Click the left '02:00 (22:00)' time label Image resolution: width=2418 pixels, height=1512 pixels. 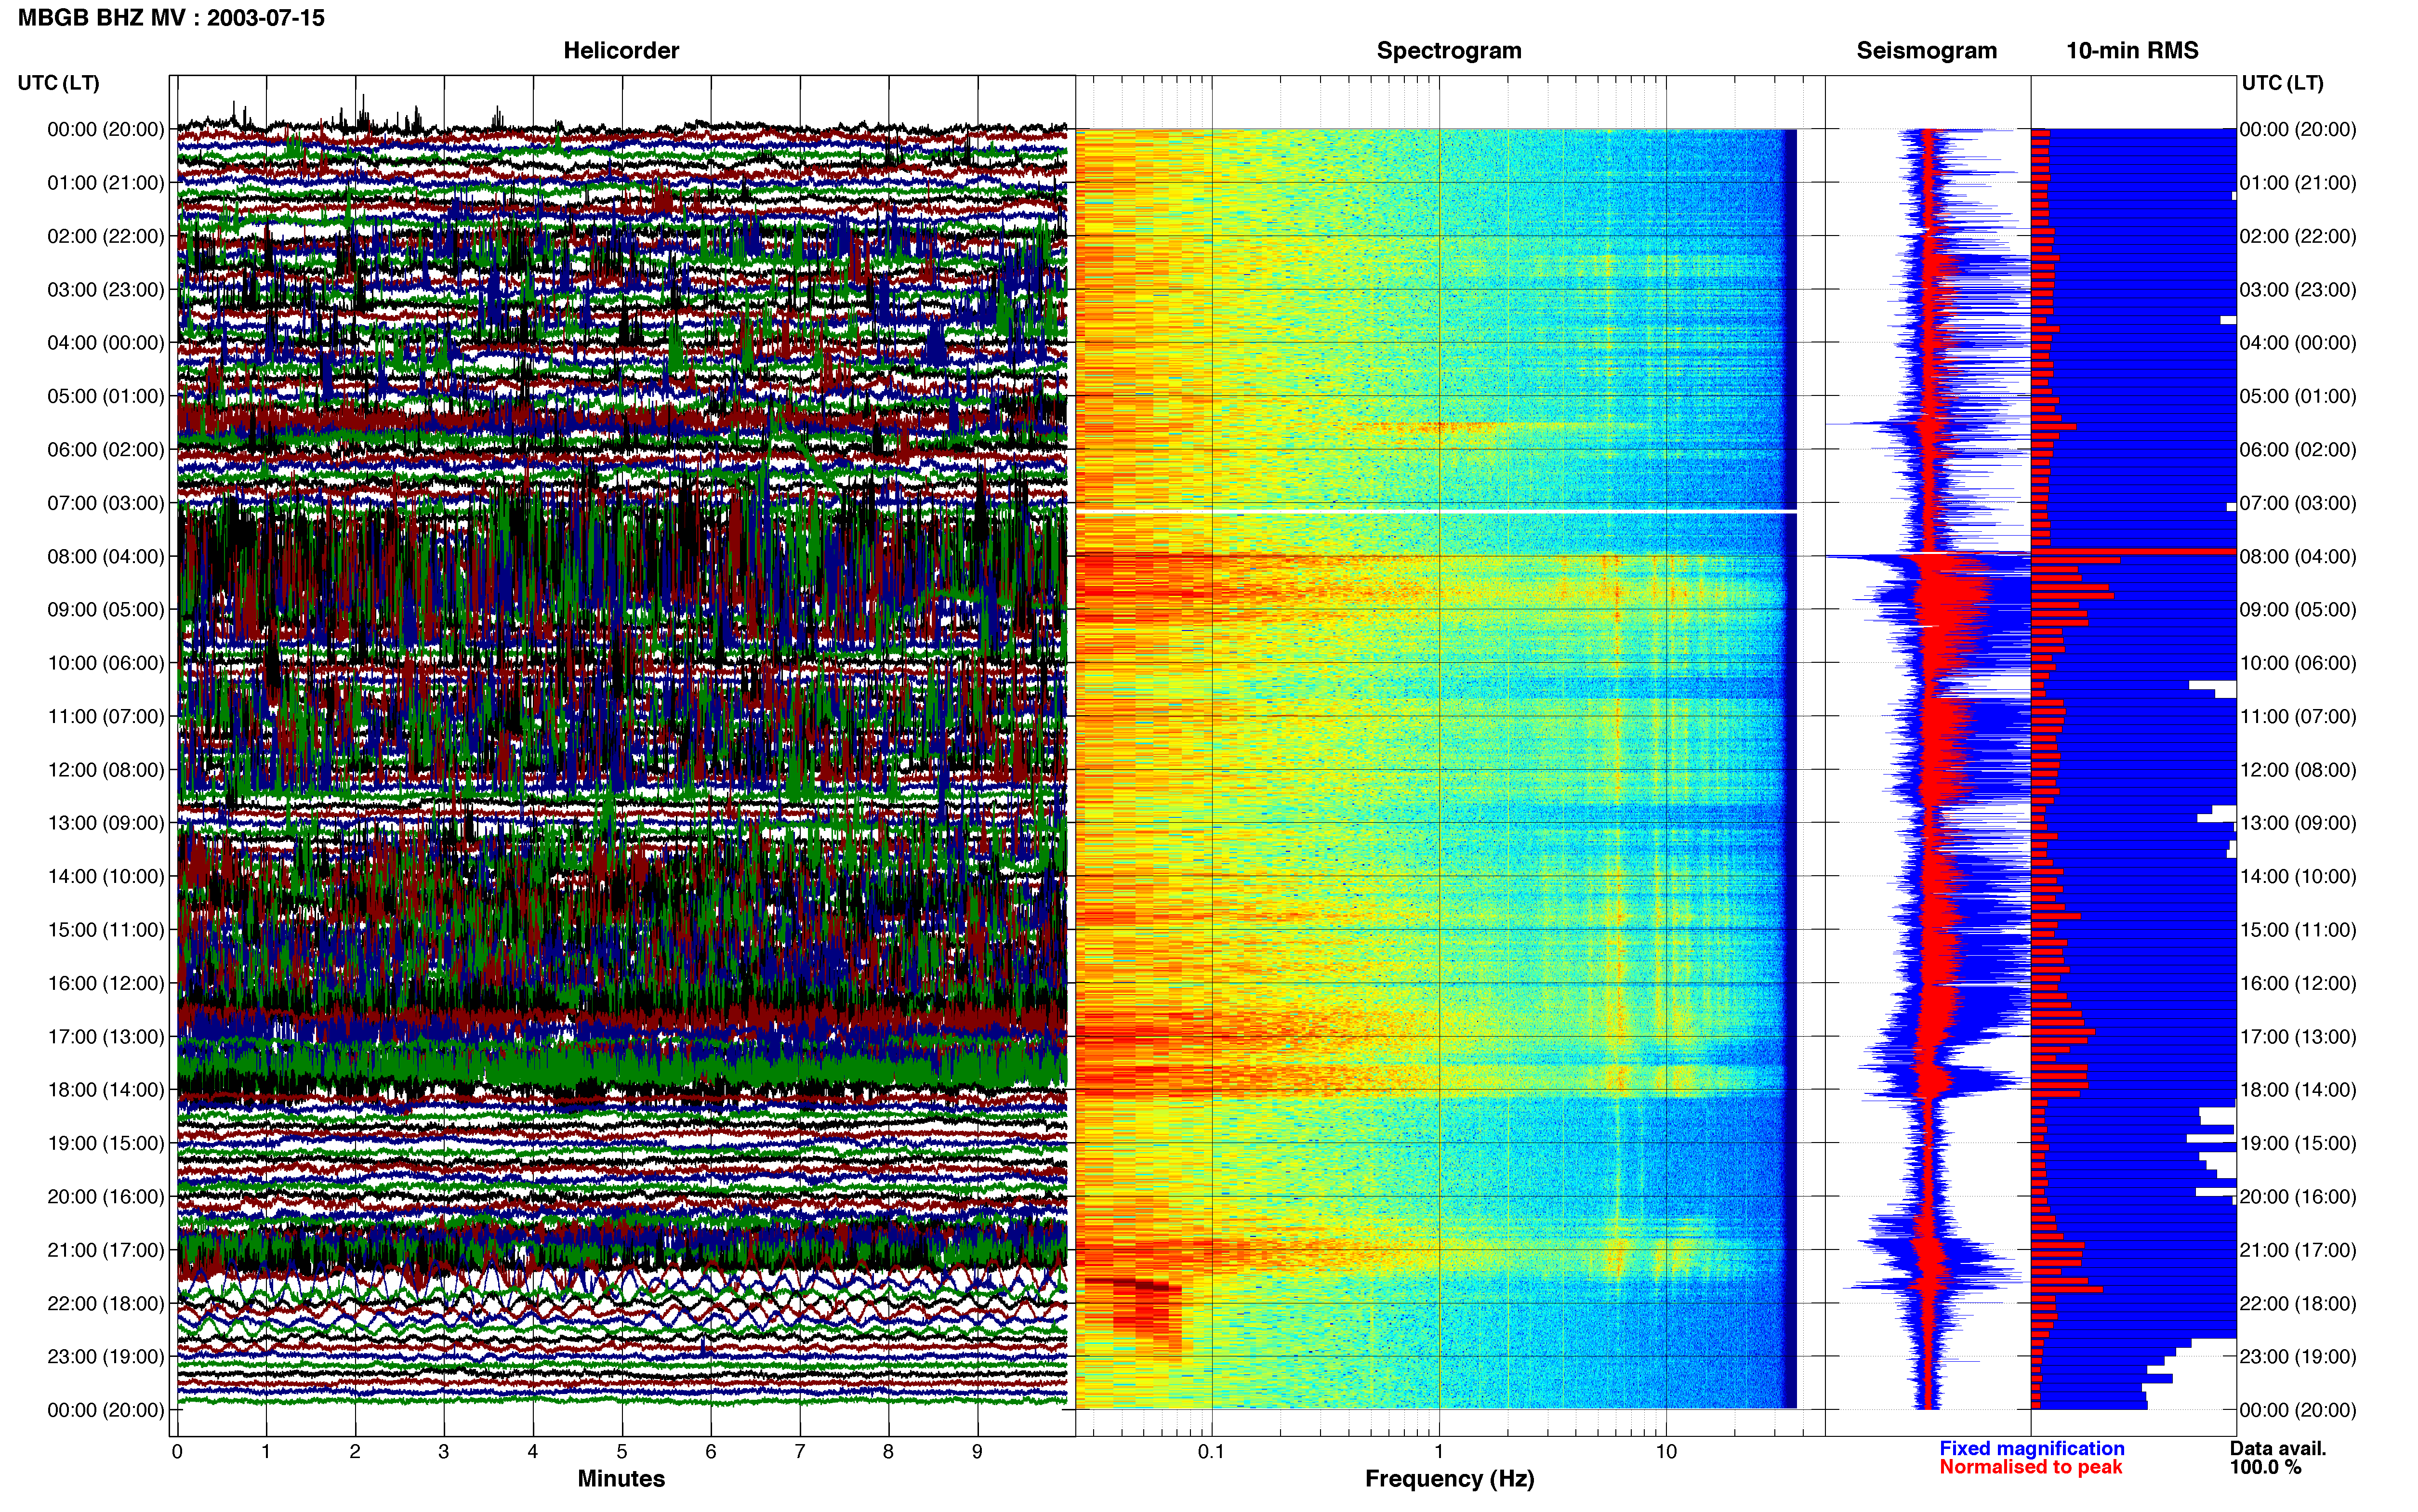click(x=106, y=236)
